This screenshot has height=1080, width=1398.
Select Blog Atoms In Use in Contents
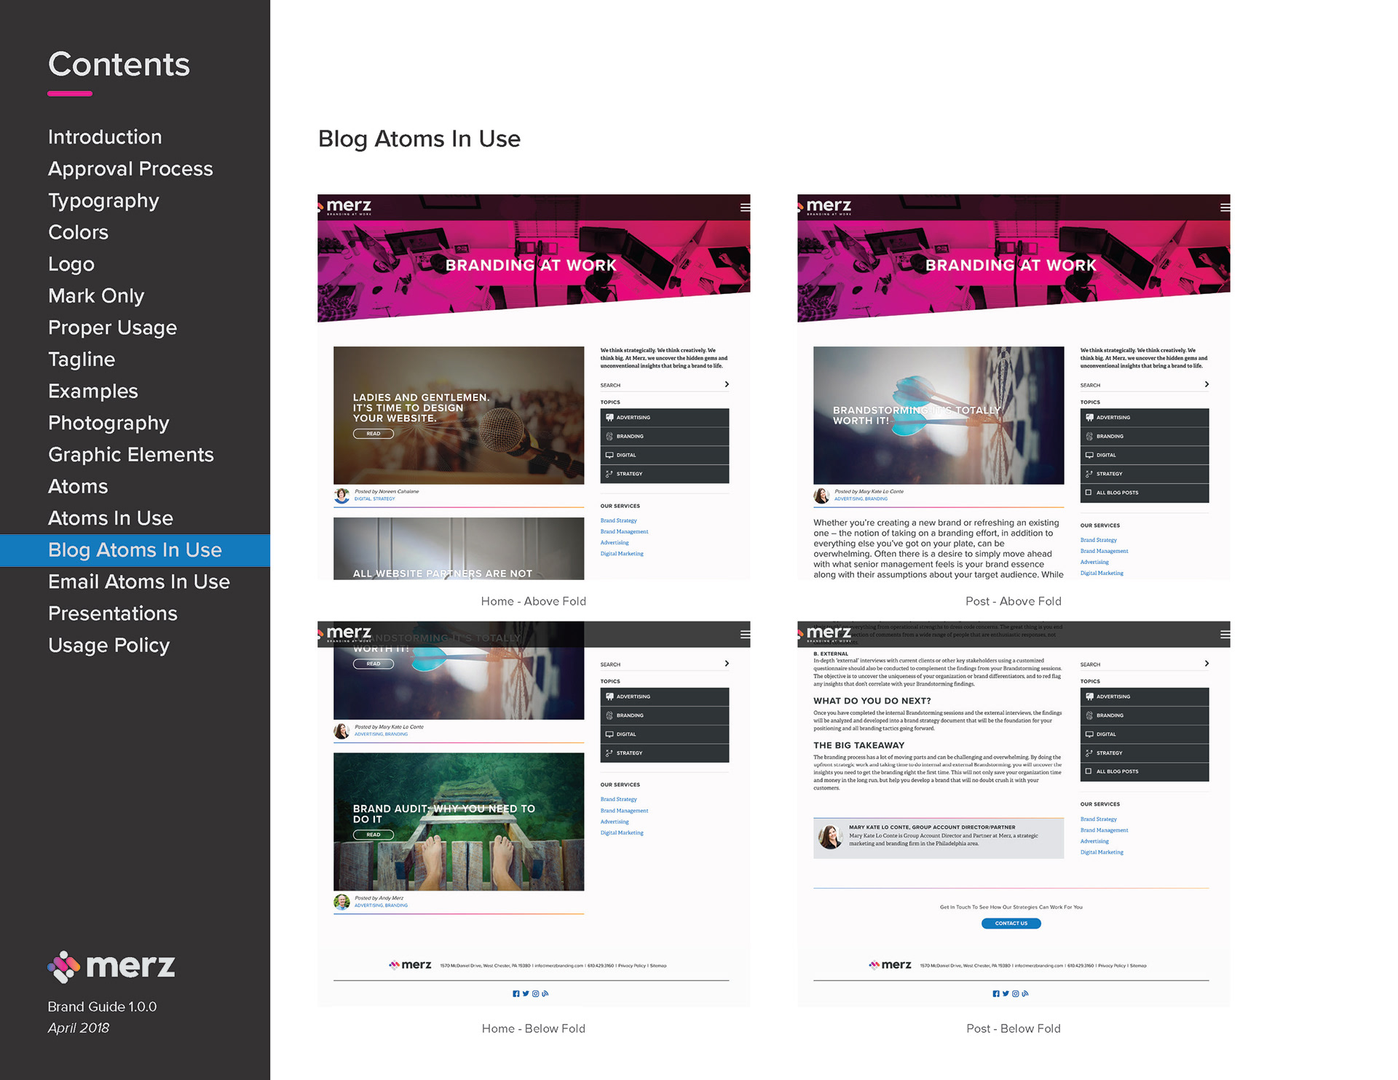135,550
